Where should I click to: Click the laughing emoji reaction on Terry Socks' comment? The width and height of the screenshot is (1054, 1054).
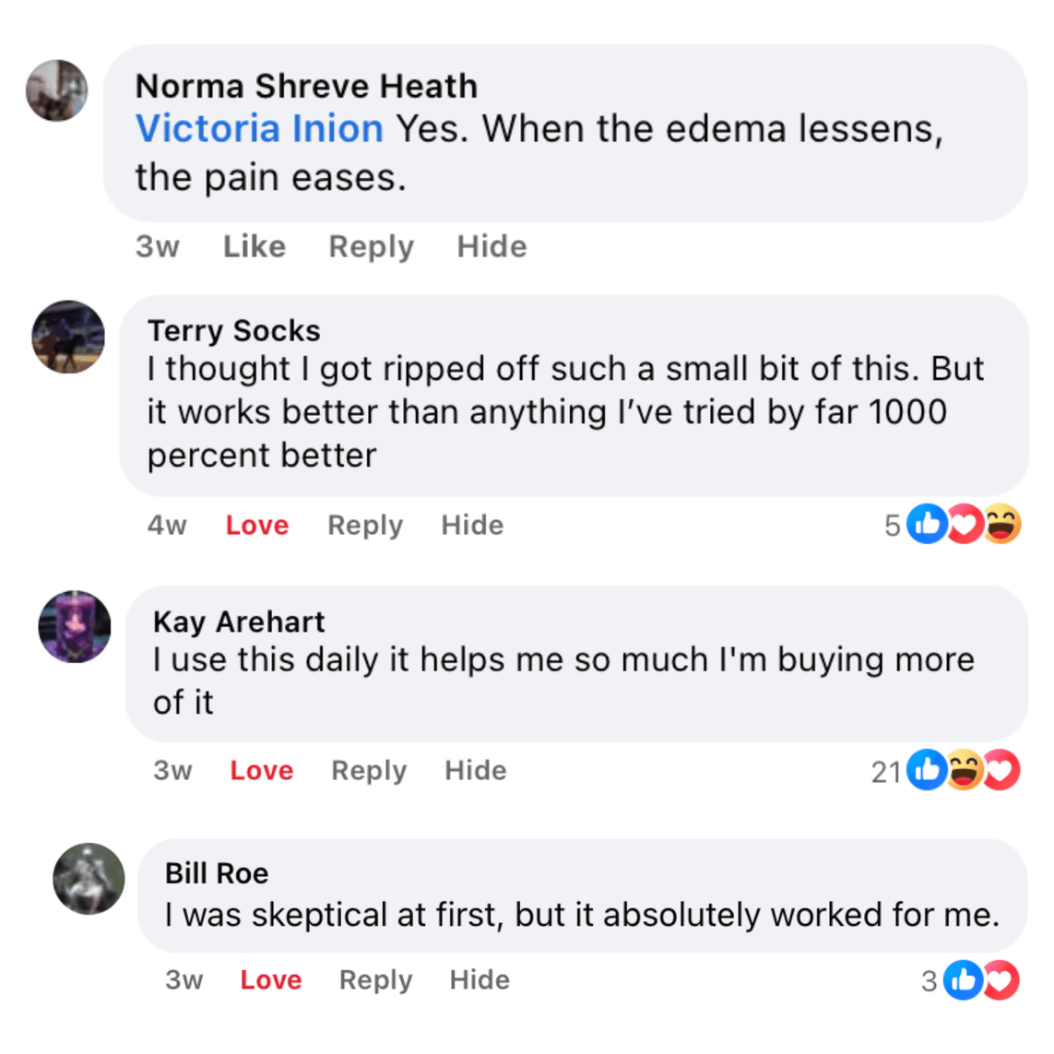click(1002, 525)
